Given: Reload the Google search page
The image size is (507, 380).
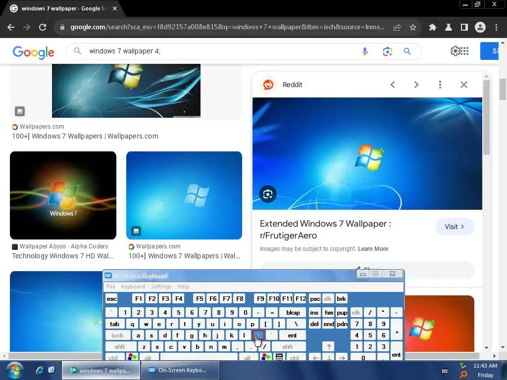Looking at the screenshot, I should [43, 27].
